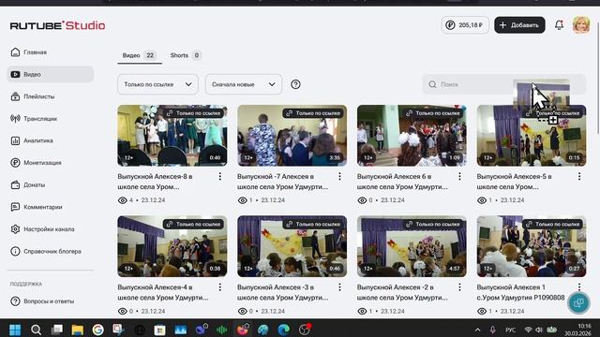This screenshot has width=600, height=337.
Task: Click the views eye icon under Алексея-8
Action: pos(123,200)
